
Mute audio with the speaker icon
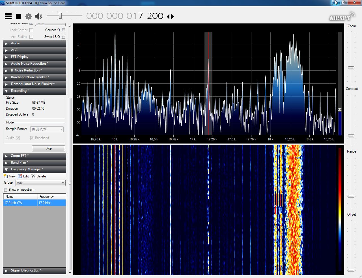point(39,16)
